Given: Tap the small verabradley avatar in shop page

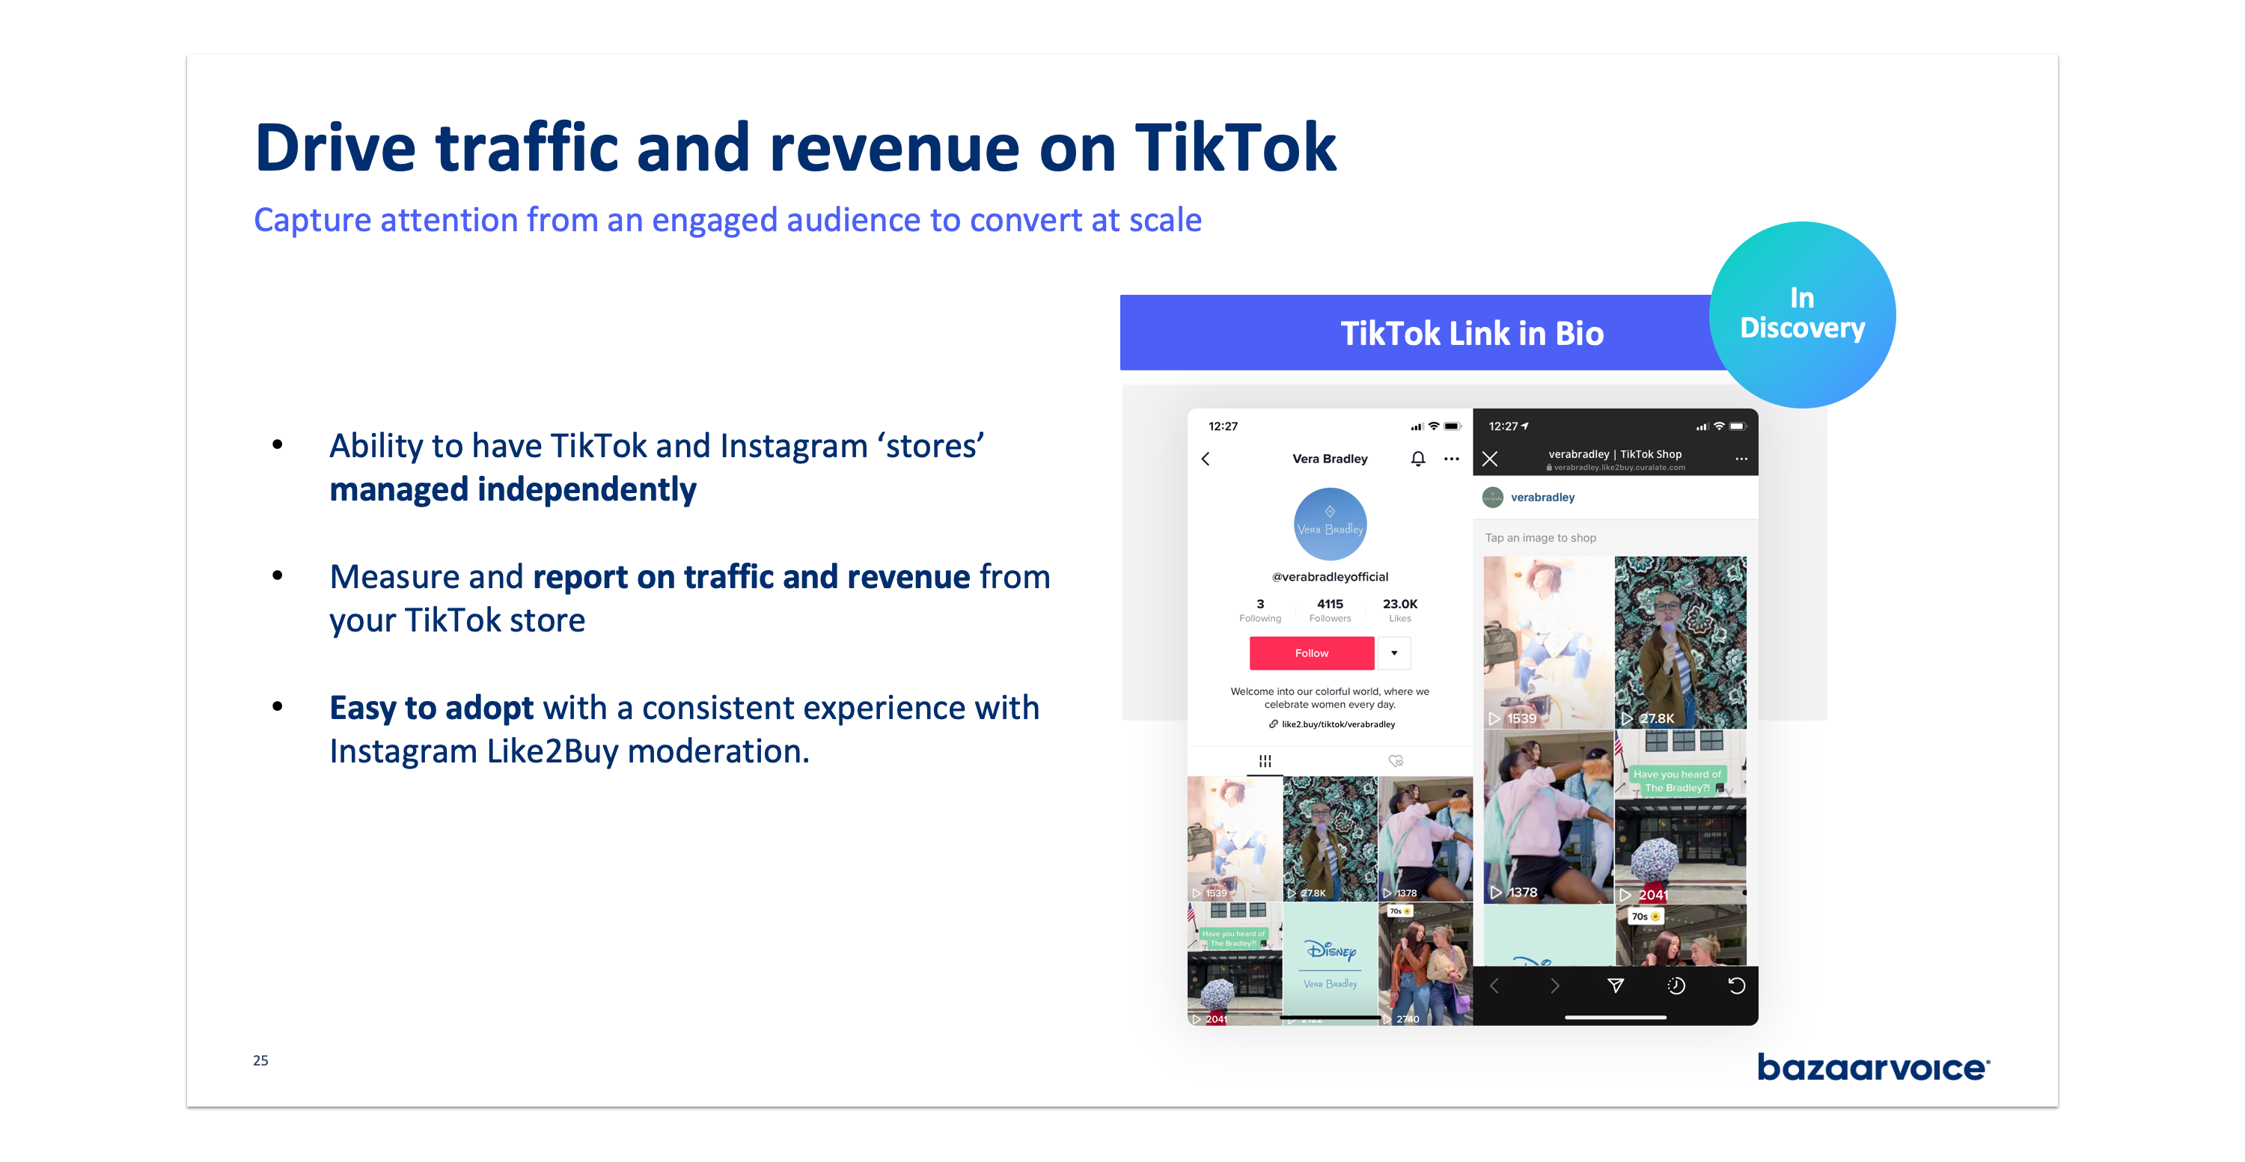Looking at the screenshot, I should pos(1492,498).
